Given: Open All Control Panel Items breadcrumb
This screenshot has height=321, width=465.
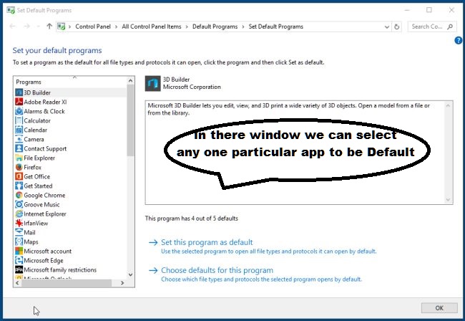Looking at the screenshot, I should click(152, 27).
